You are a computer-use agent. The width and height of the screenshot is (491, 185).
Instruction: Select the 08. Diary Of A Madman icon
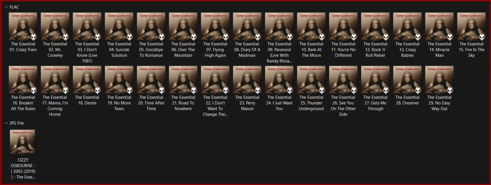coord(247,27)
